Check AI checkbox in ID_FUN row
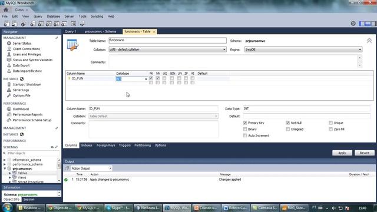This screenshot has height=212, width=377. [193, 78]
